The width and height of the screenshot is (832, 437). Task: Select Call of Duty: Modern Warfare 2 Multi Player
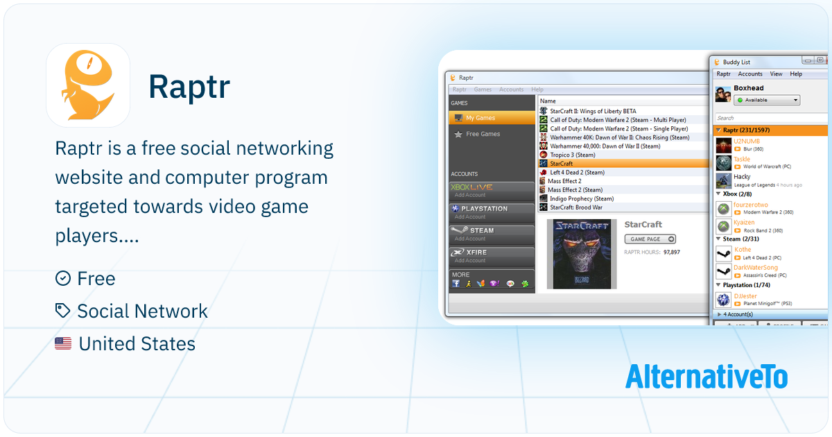[x=623, y=120]
